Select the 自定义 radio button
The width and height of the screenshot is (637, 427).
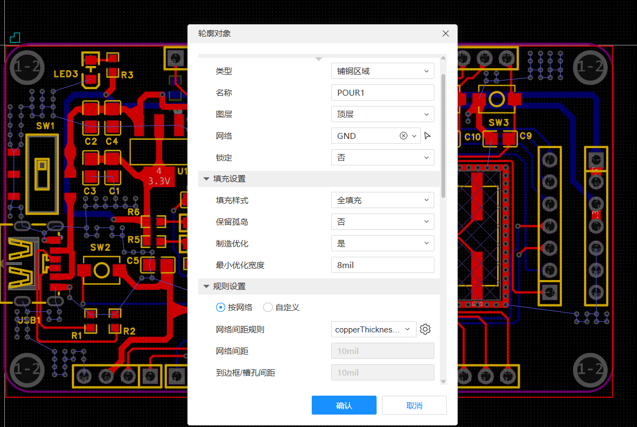(x=268, y=308)
